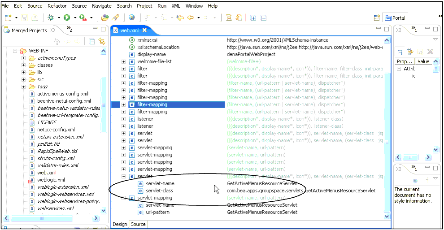
Task: Open the Back history dropdown arrow
Action: (199, 18)
